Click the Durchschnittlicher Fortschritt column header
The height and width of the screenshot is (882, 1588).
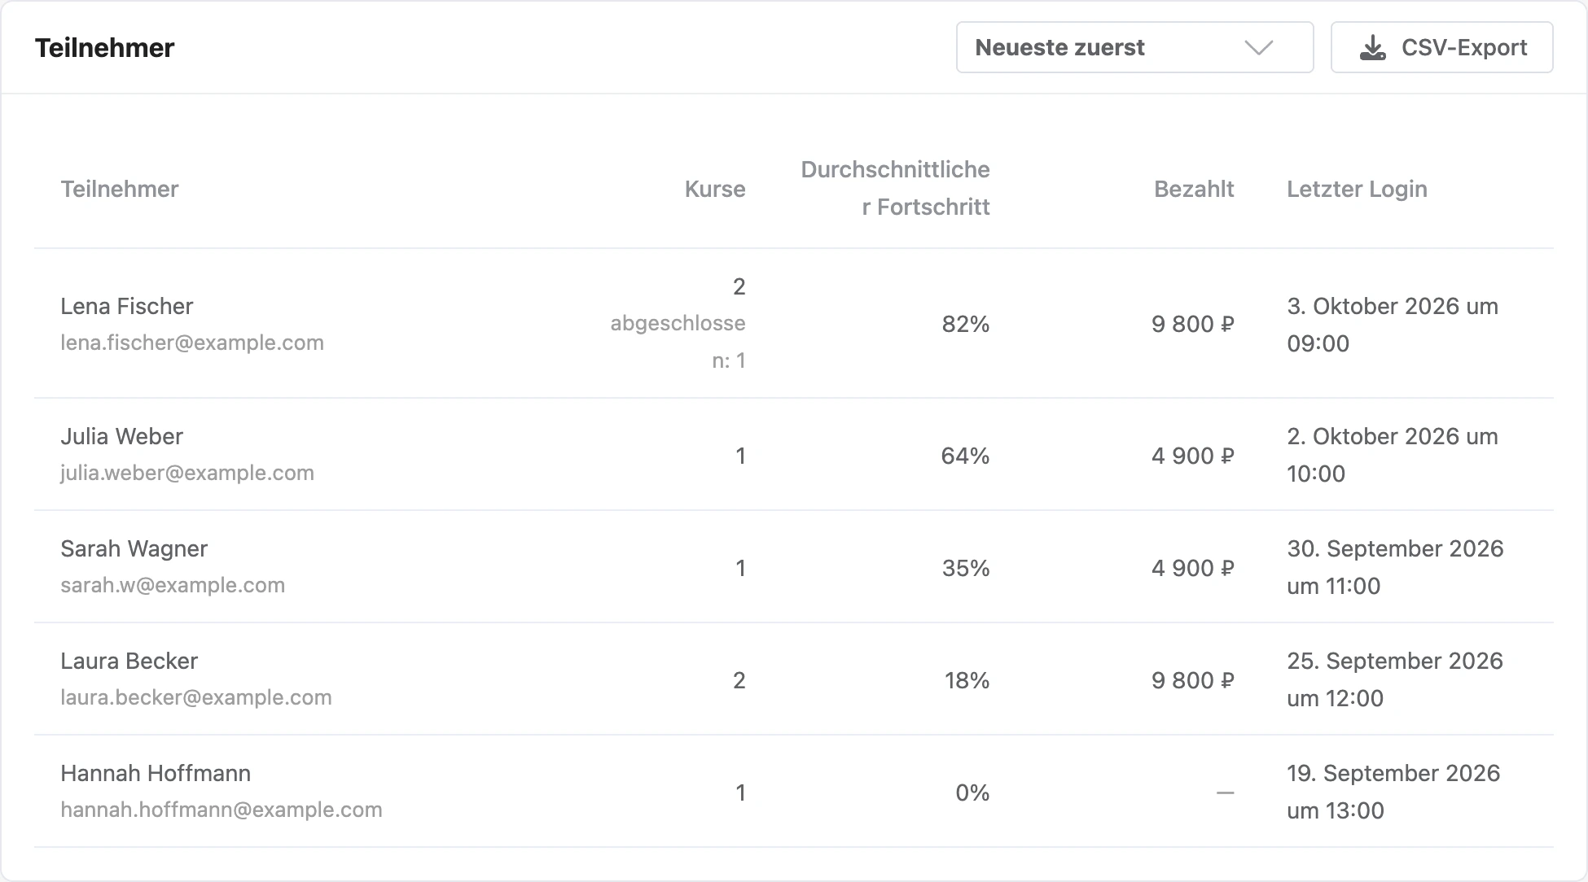click(896, 188)
